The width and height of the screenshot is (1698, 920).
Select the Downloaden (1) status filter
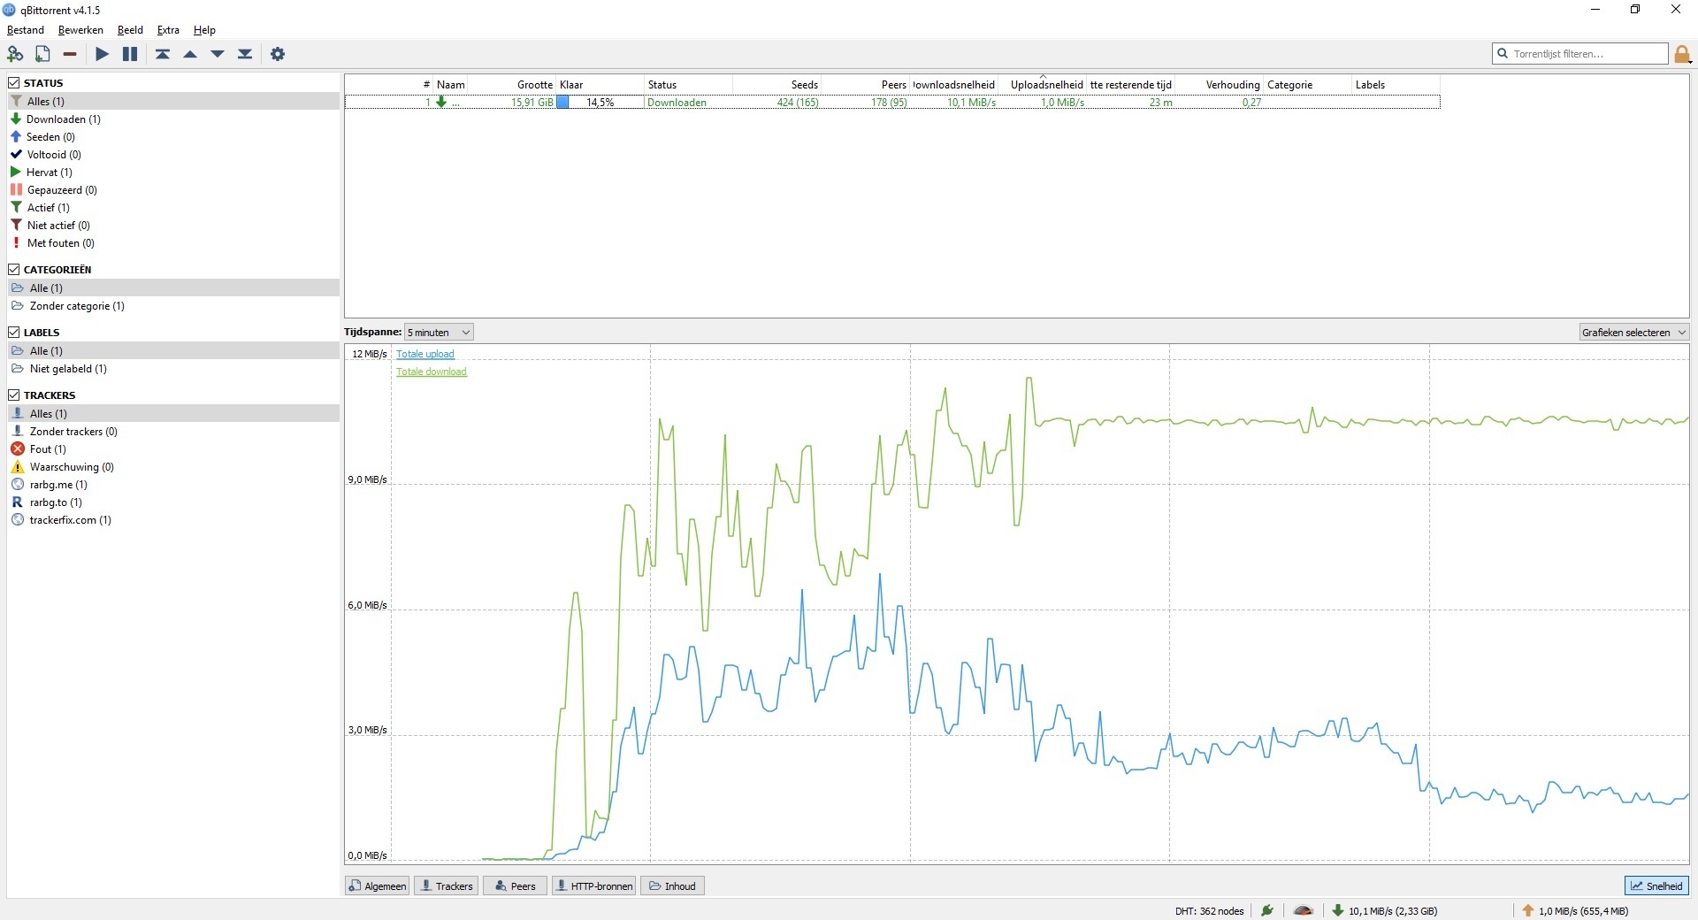coord(173,119)
